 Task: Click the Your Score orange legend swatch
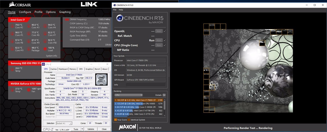point(115,120)
